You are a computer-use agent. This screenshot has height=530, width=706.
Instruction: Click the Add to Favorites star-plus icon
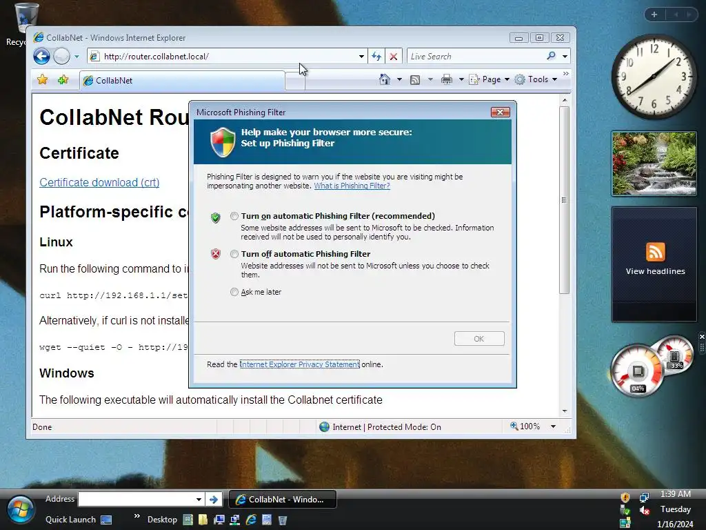click(x=63, y=80)
